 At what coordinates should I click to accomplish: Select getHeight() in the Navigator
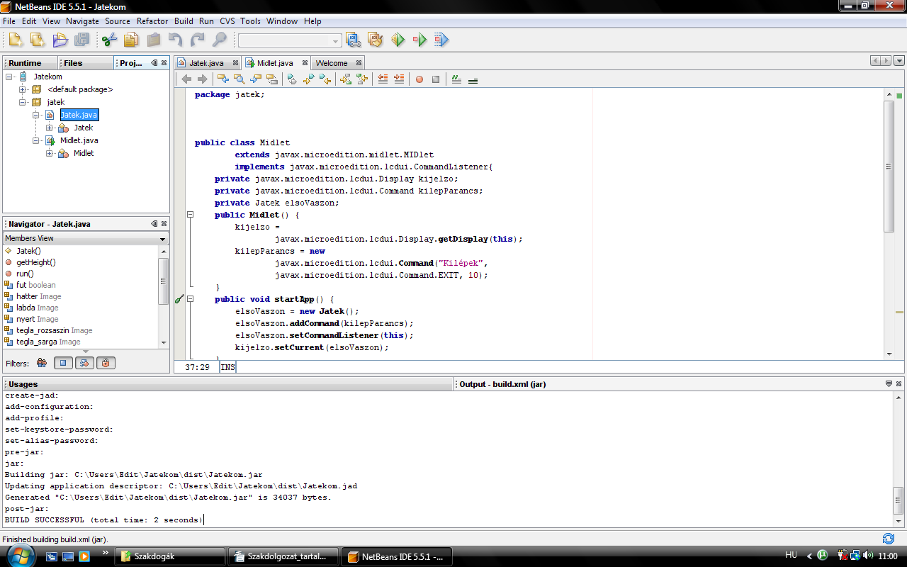tap(35, 262)
